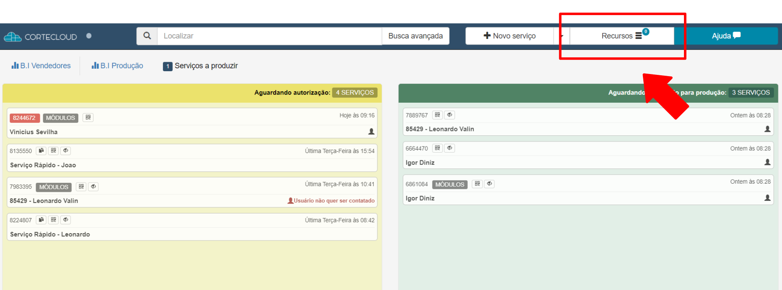Click user icon on 7889767 Leonardo Valin card

(768, 129)
